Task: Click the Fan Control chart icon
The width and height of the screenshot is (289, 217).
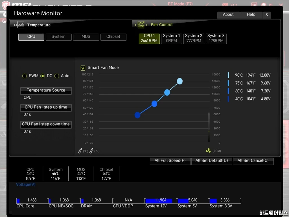Action: coord(141,25)
